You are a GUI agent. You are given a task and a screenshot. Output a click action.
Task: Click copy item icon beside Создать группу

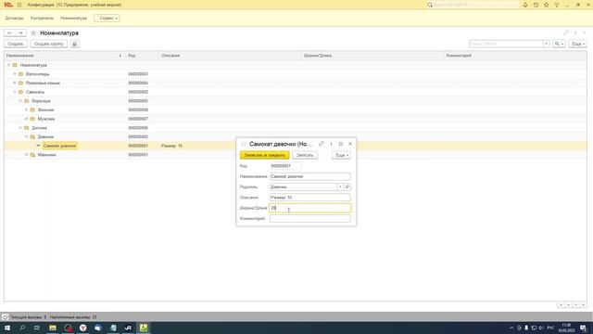pos(75,44)
